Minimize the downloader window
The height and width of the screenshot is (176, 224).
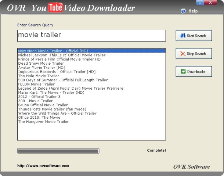point(200,3)
